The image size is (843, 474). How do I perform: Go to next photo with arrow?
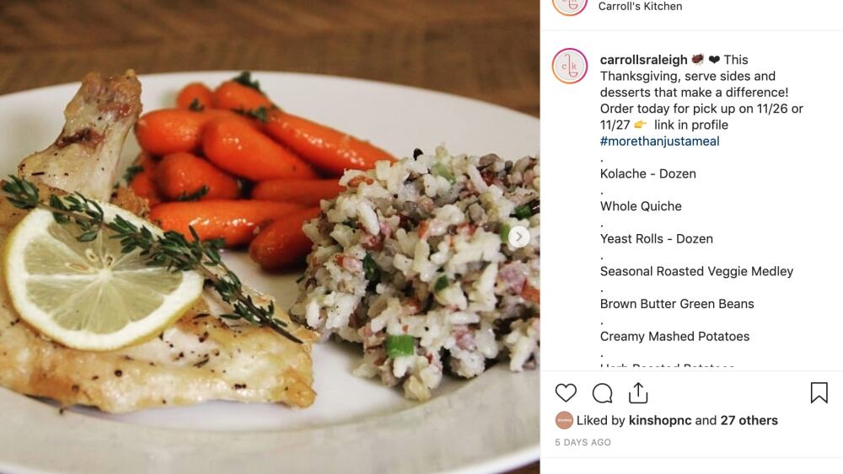pos(518,237)
